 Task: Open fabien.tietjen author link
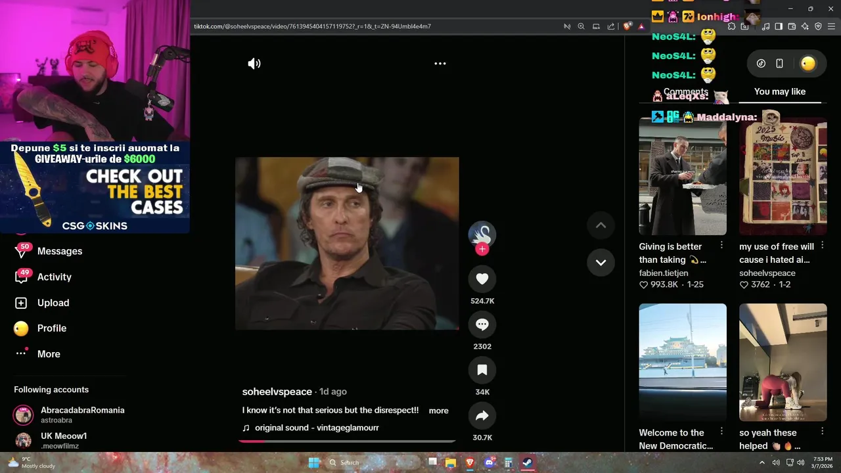664,273
